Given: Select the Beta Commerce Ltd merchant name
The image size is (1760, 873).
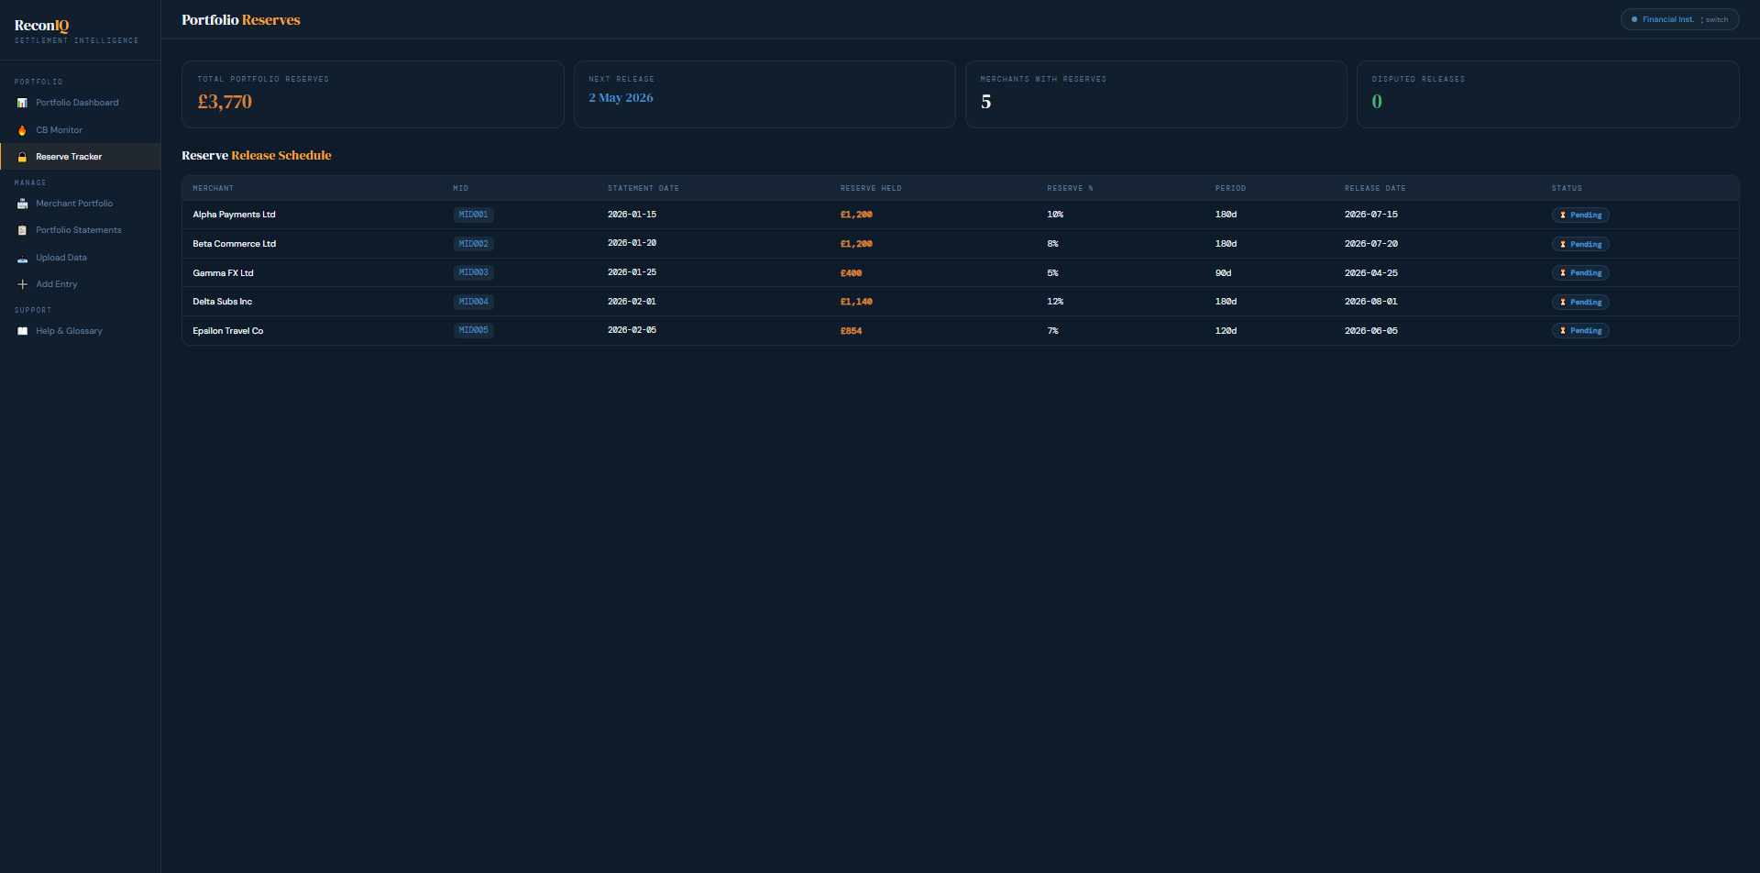Looking at the screenshot, I should [234, 244].
